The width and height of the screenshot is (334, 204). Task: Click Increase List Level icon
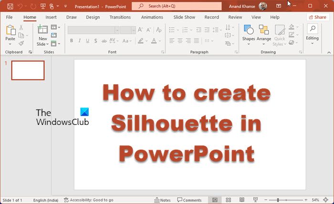click(207, 30)
